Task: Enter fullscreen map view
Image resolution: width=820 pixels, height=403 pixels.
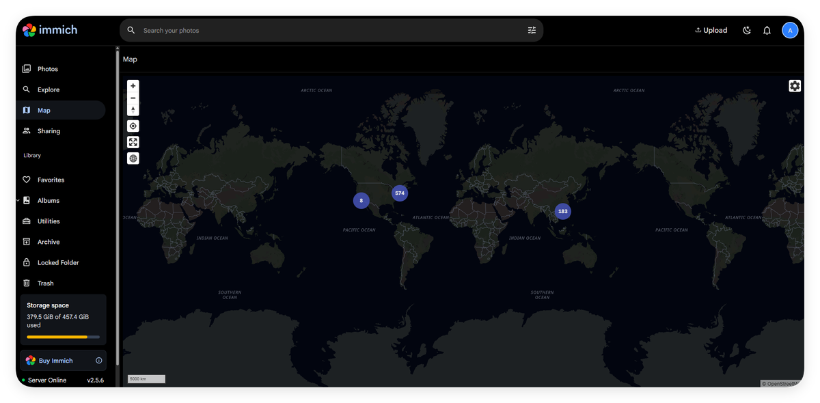Action: pyautogui.click(x=133, y=142)
